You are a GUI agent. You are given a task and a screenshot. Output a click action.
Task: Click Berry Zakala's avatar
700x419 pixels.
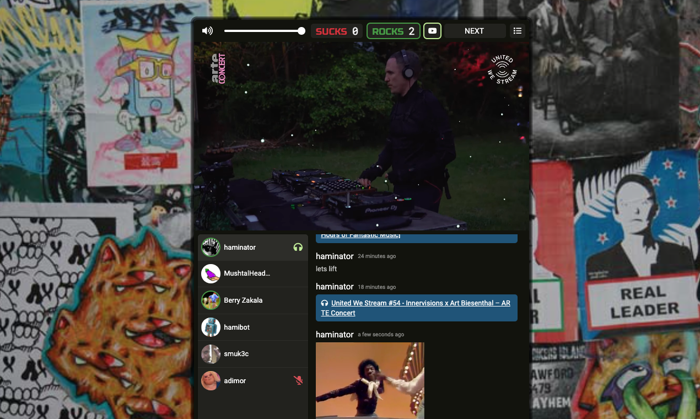click(211, 300)
